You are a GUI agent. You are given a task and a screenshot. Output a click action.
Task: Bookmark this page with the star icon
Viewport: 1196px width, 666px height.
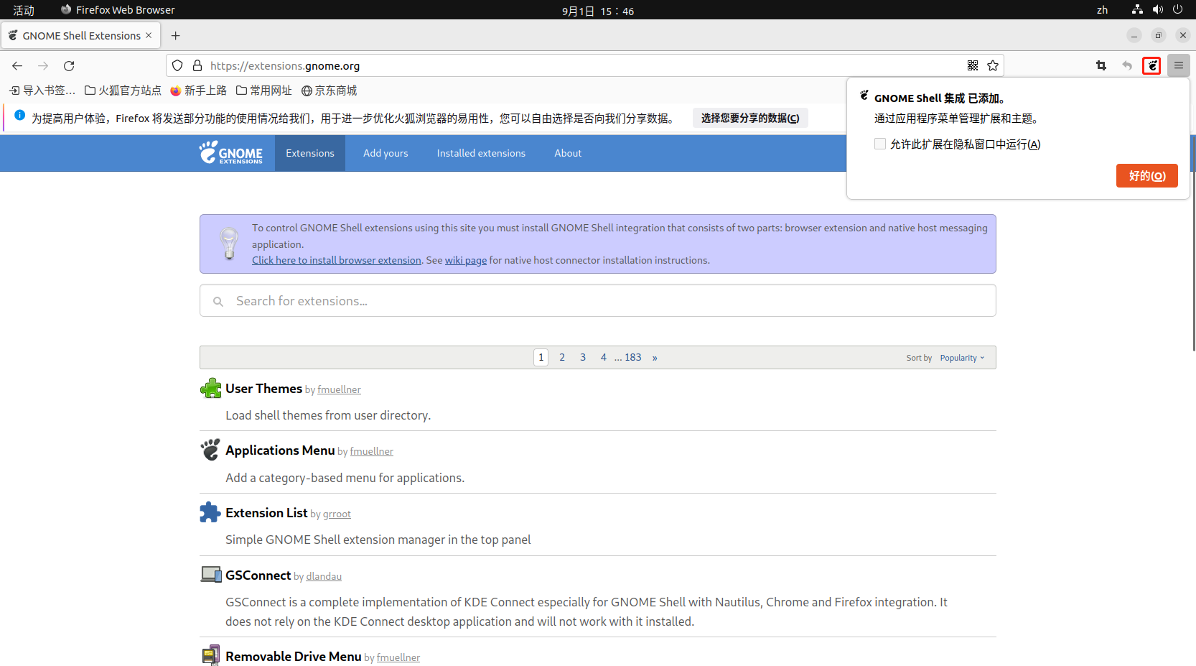click(x=993, y=65)
